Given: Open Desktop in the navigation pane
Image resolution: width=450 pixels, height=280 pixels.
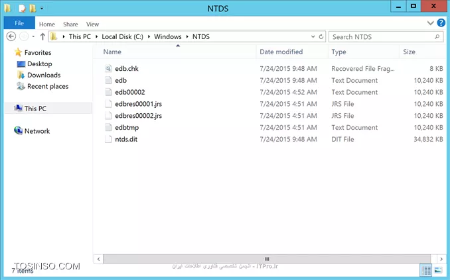Looking at the screenshot, I should [40, 64].
